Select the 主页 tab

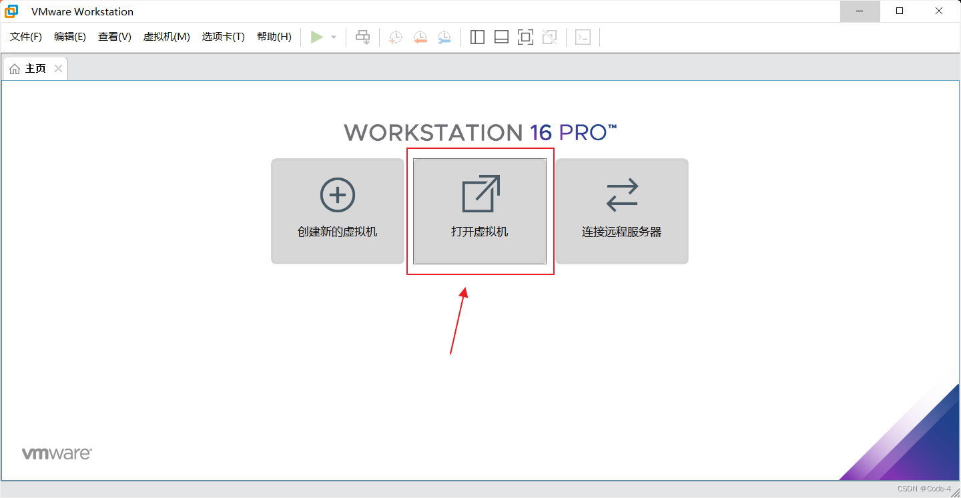pos(33,67)
